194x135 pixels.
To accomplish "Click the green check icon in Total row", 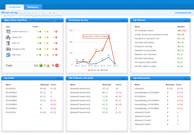I will (41, 66).
